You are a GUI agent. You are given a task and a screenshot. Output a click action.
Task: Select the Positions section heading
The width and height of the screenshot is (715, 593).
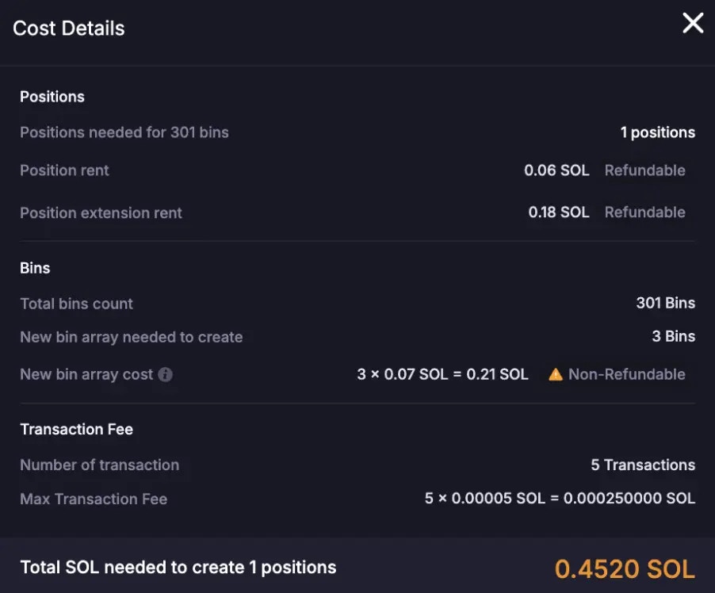point(52,97)
